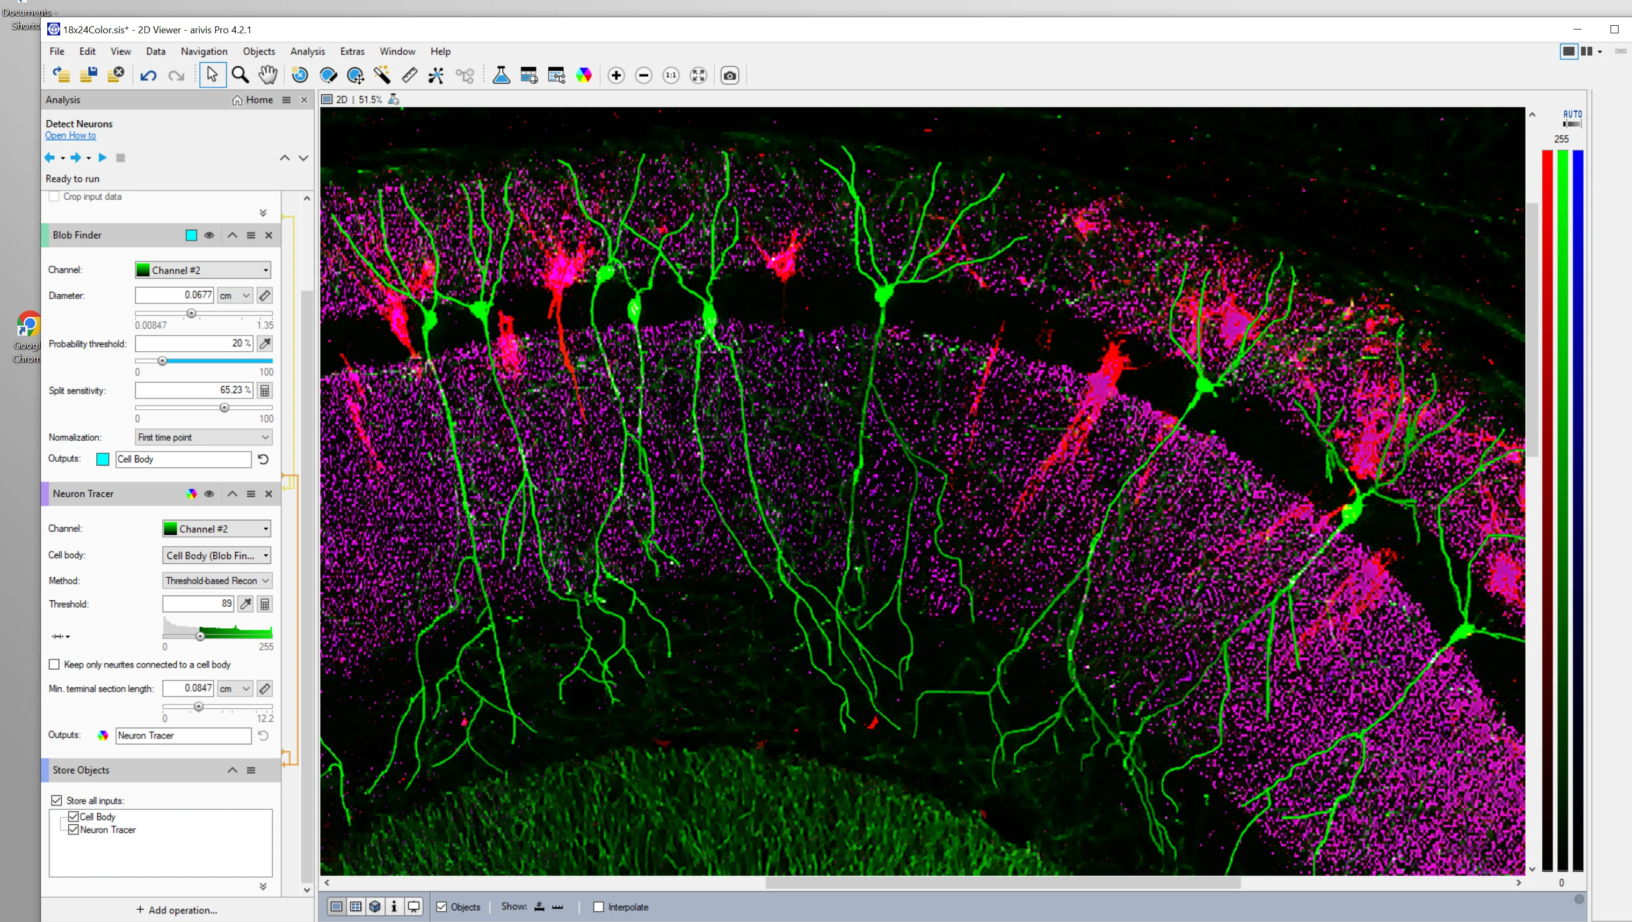Enable the Interpolate checkbox
The image size is (1632, 922).
pyautogui.click(x=598, y=907)
